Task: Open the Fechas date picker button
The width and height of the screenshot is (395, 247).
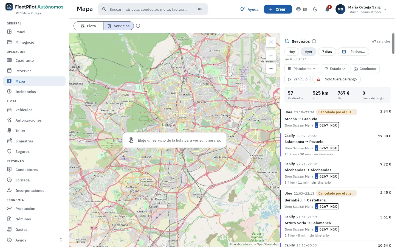Action: click(x=353, y=52)
